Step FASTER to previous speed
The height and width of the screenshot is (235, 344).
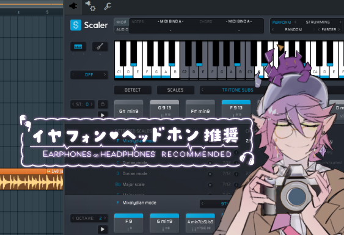(319, 29)
